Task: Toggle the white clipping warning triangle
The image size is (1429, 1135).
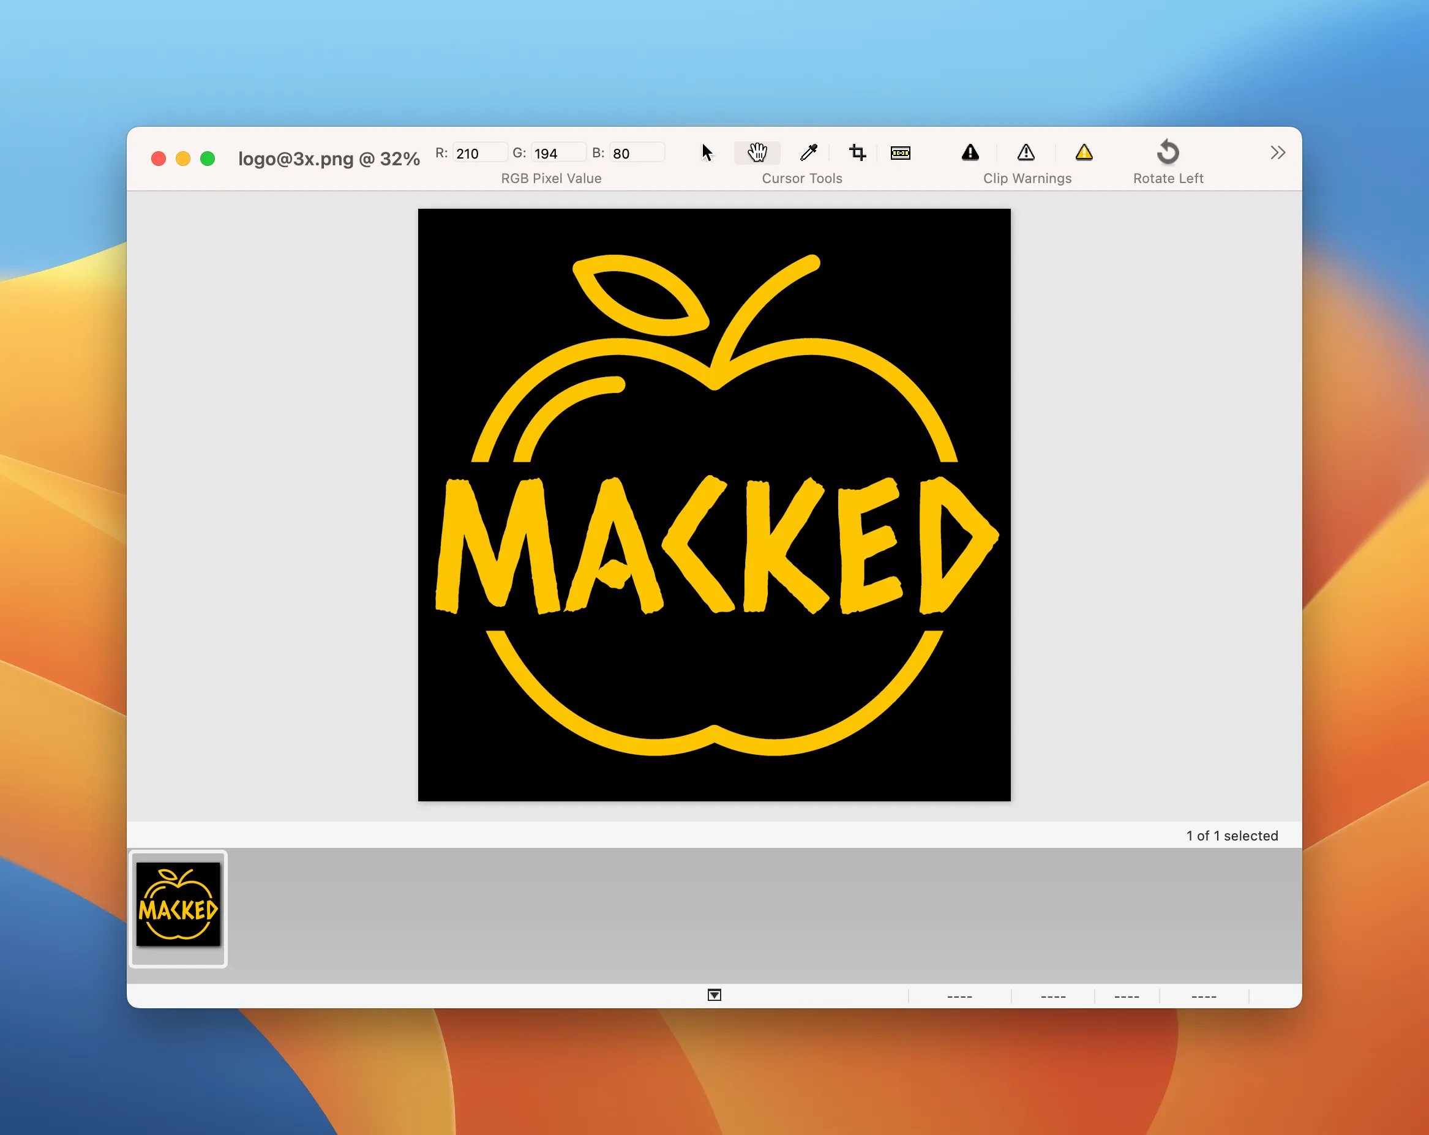Action: (x=1026, y=152)
